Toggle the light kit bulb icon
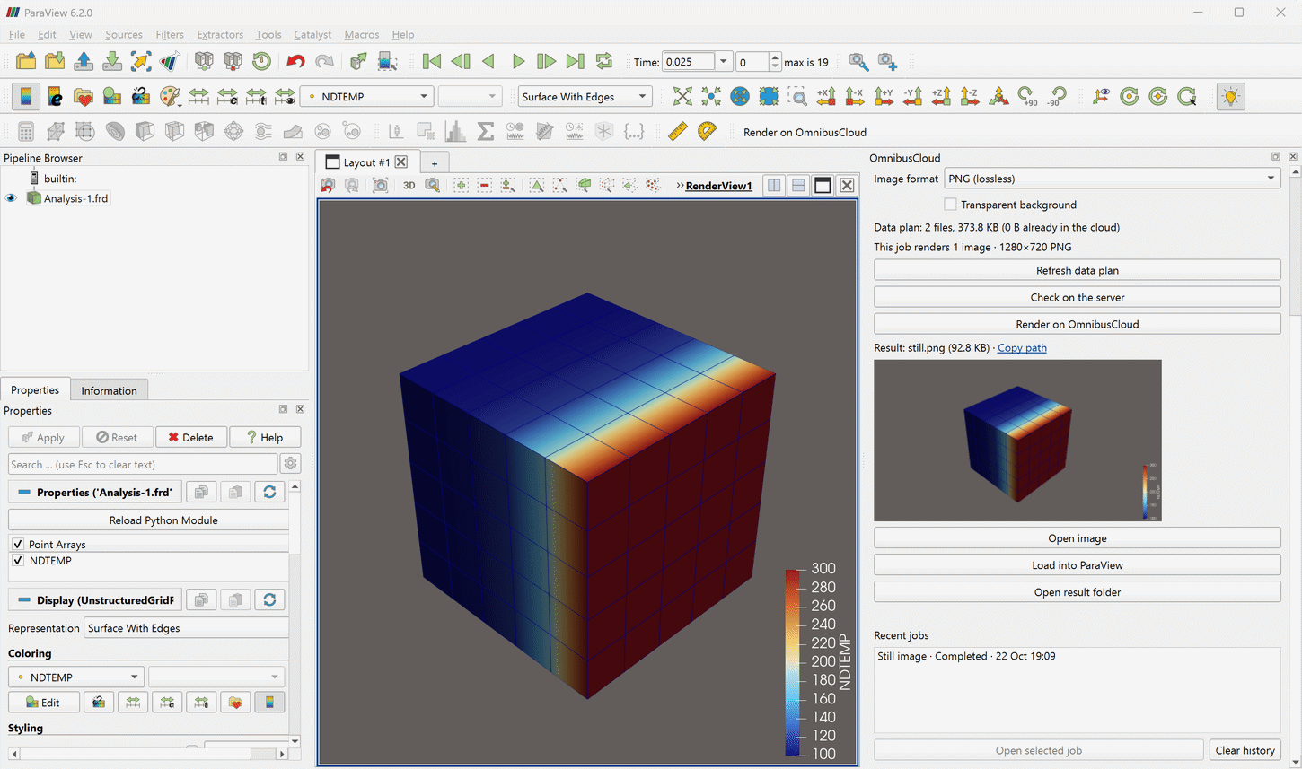Screen dimensions: 1302x769 click(x=1231, y=96)
